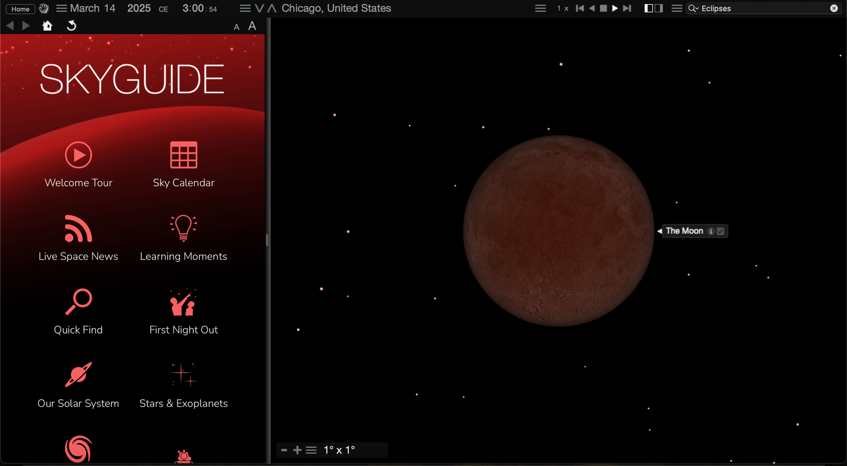Open the date options menu
The height and width of the screenshot is (466, 847).
62,8
